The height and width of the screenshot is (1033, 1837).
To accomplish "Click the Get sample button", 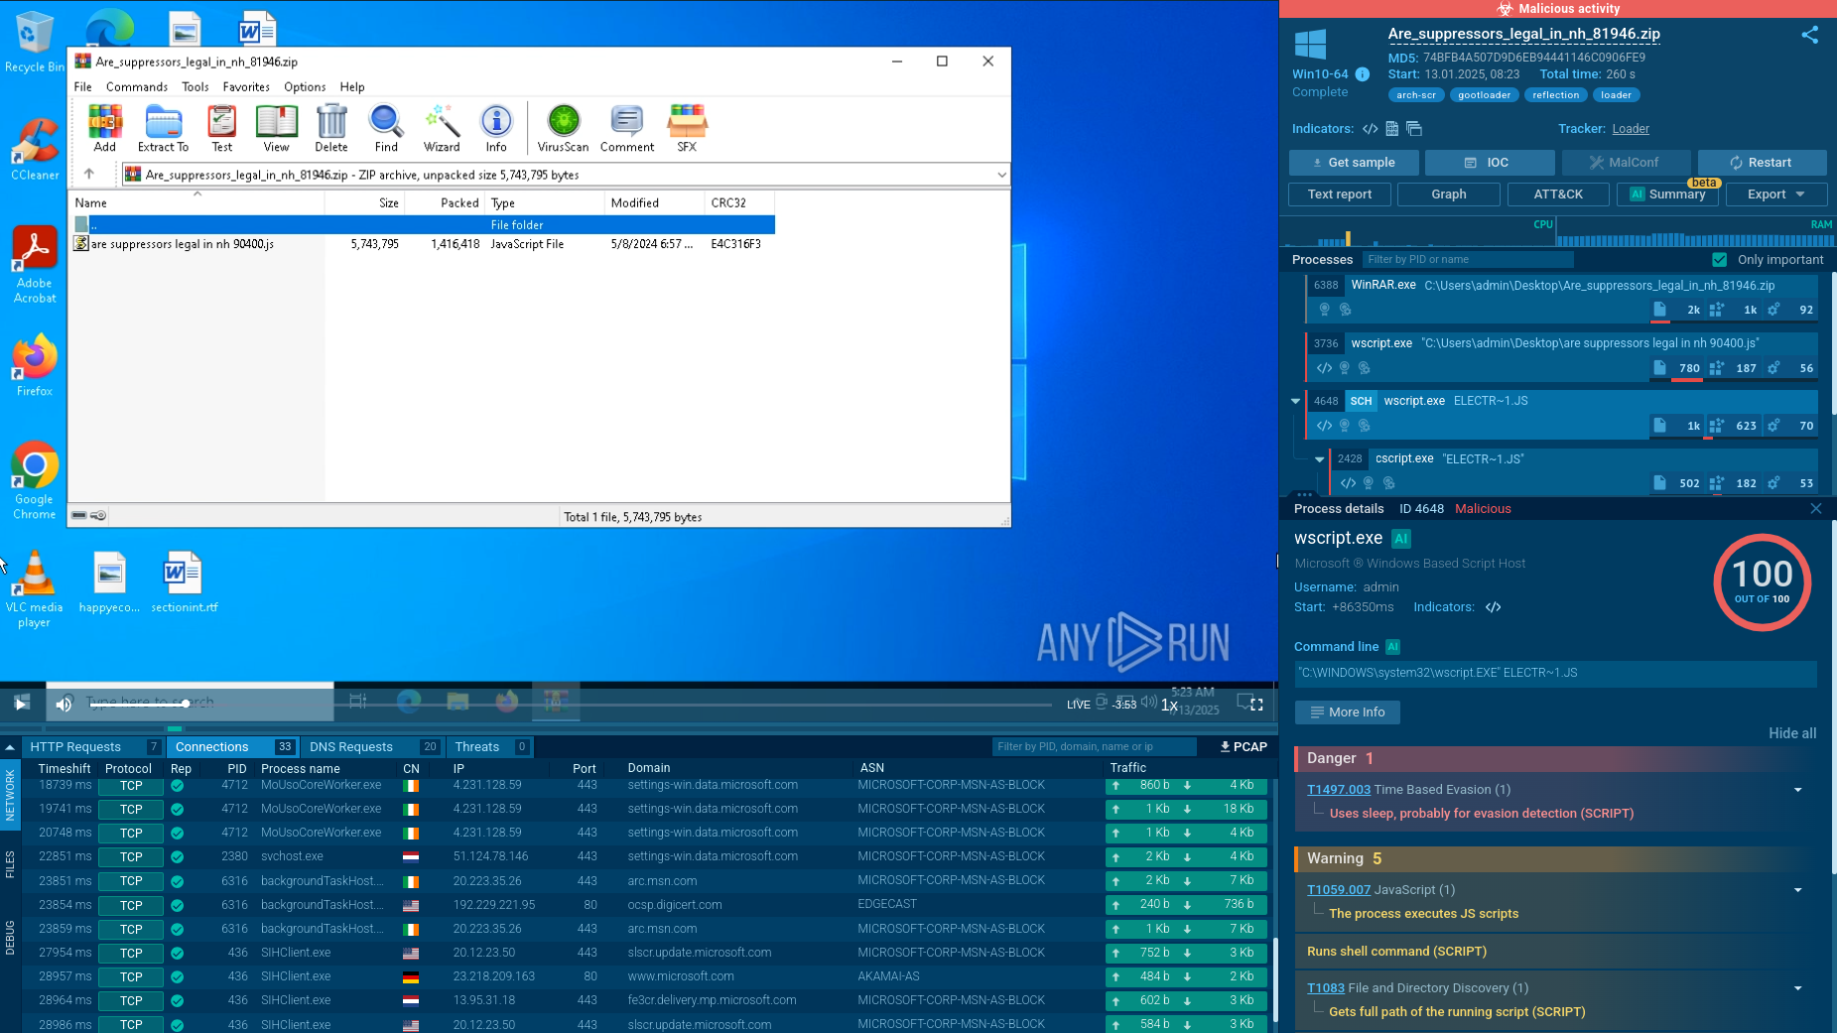I will (1354, 163).
